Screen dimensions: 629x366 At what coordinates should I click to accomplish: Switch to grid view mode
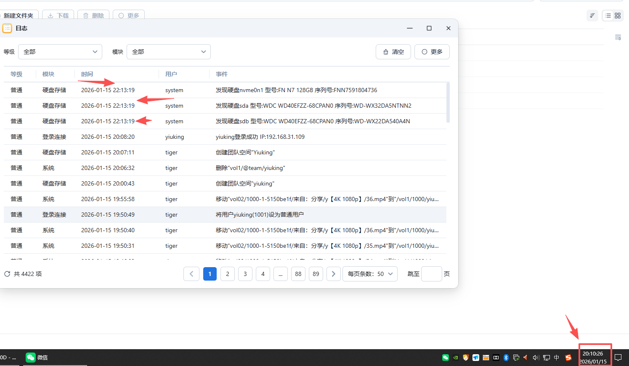click(618, 16)
